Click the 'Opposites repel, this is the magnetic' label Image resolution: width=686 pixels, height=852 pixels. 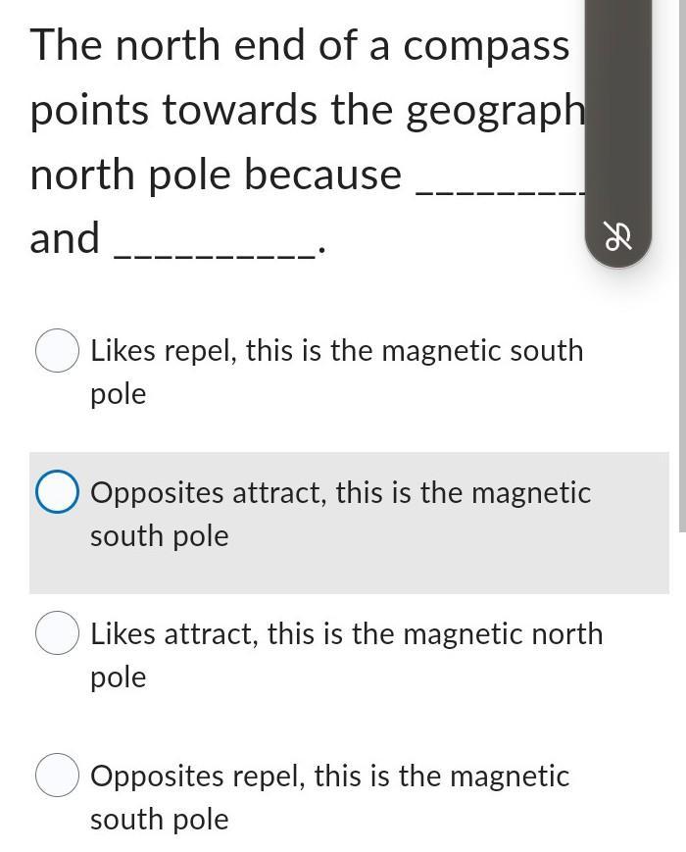pyautogui.click(x=329, y=776)
